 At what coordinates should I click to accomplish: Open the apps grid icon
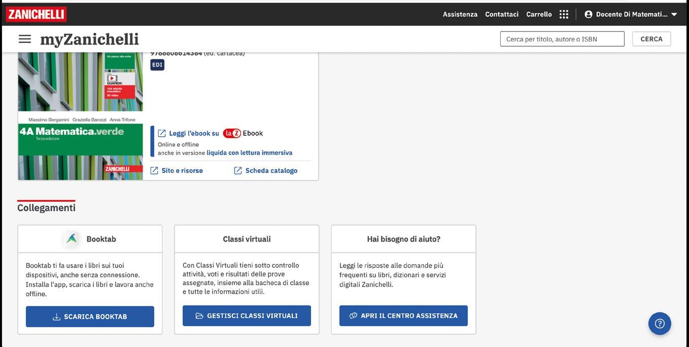(x=564, y=14)
